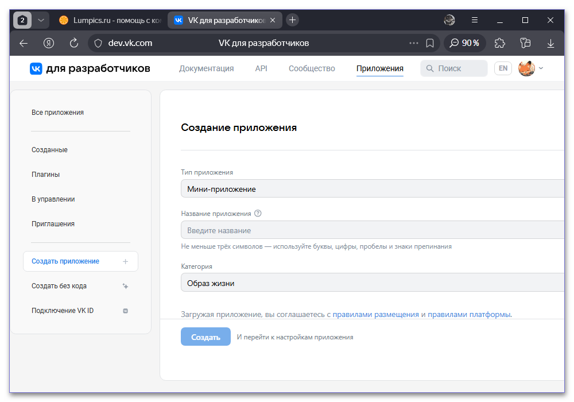Select Создать приложение sidebar item
This screenshot has width=574, height=402.
pos(80,261)
